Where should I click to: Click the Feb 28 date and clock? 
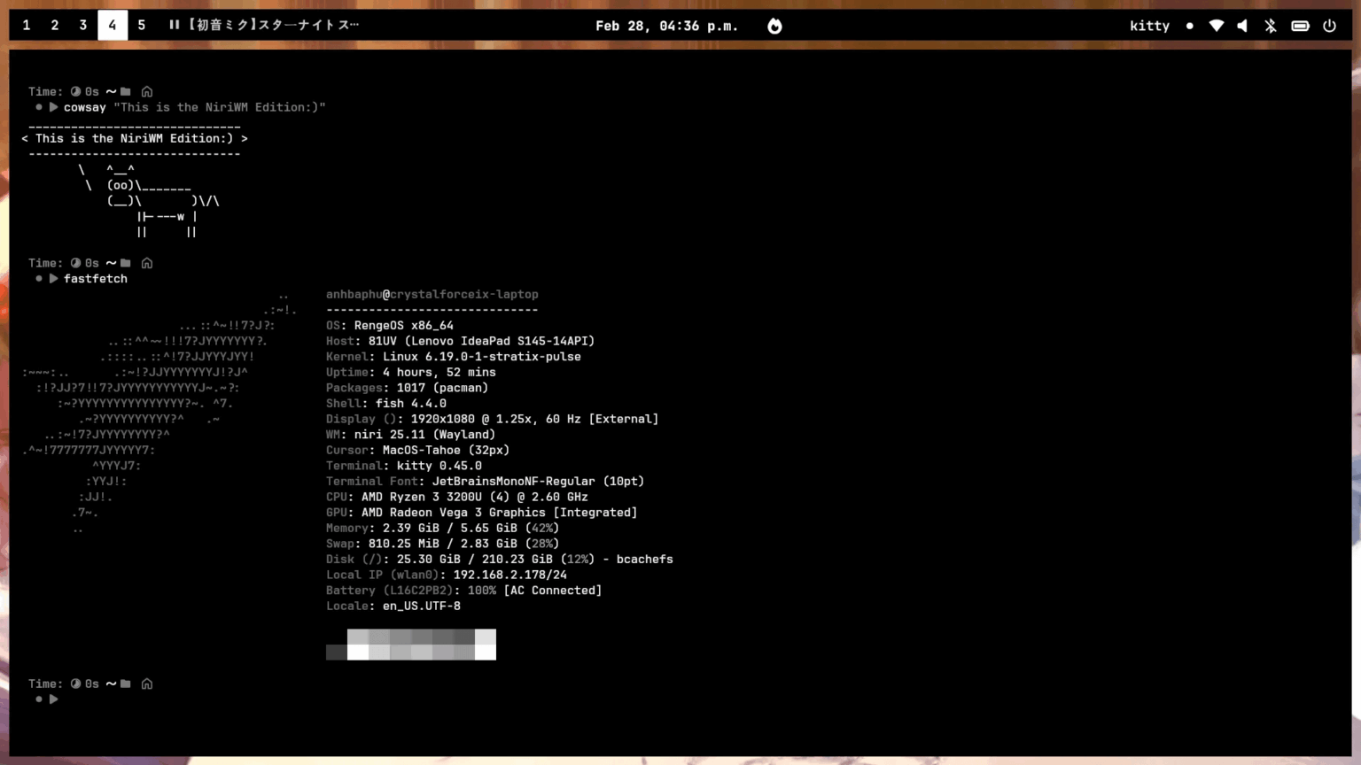click(666, 26)
